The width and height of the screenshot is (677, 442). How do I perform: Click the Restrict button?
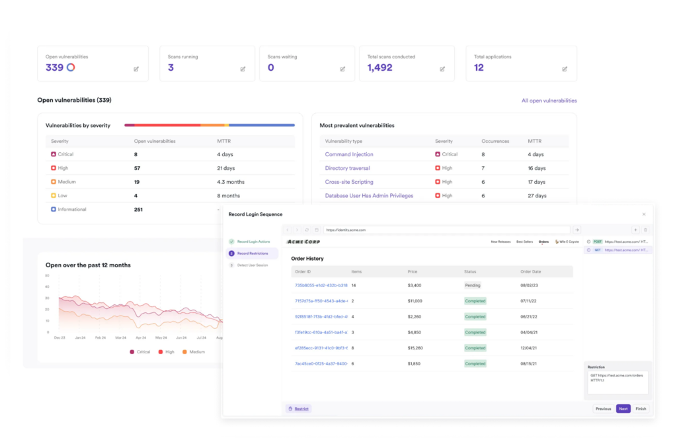298,409
